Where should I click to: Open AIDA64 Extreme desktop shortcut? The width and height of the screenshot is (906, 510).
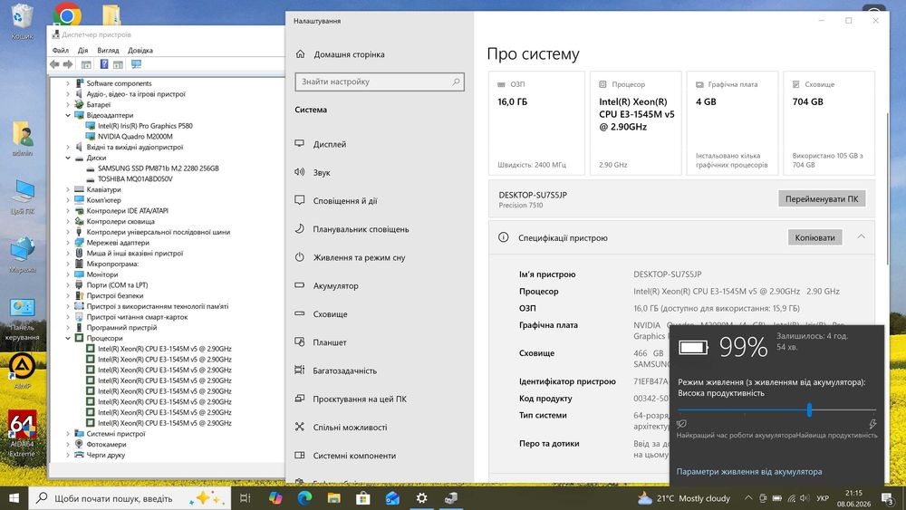[x=22, y=434]
